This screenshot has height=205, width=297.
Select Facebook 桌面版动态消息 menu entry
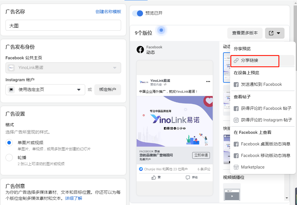point(265,144)
